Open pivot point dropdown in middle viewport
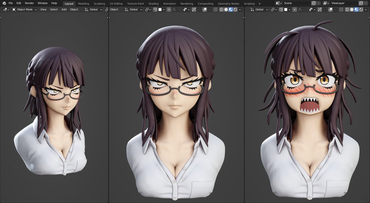 coord(148,10)
